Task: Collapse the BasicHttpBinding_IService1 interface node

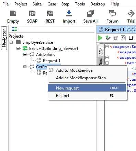Action: coord(18,48)
